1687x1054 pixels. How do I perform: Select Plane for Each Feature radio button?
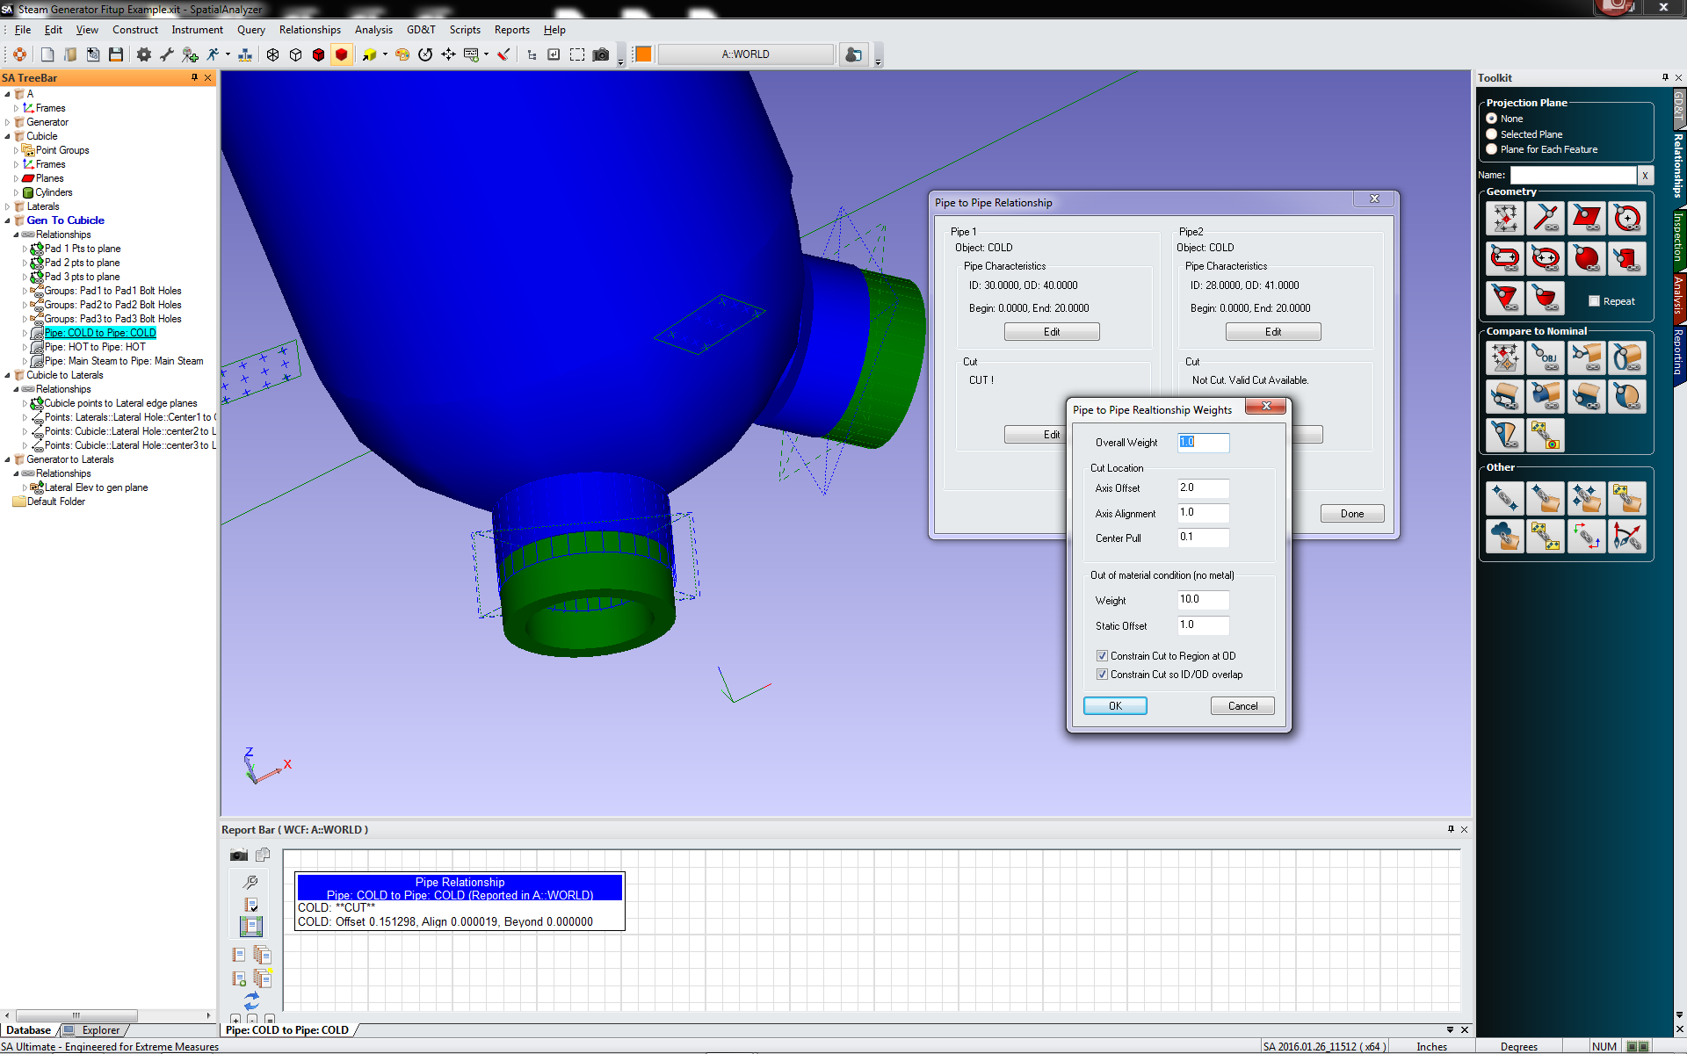pyautogui.click(x=1492, y=149)
